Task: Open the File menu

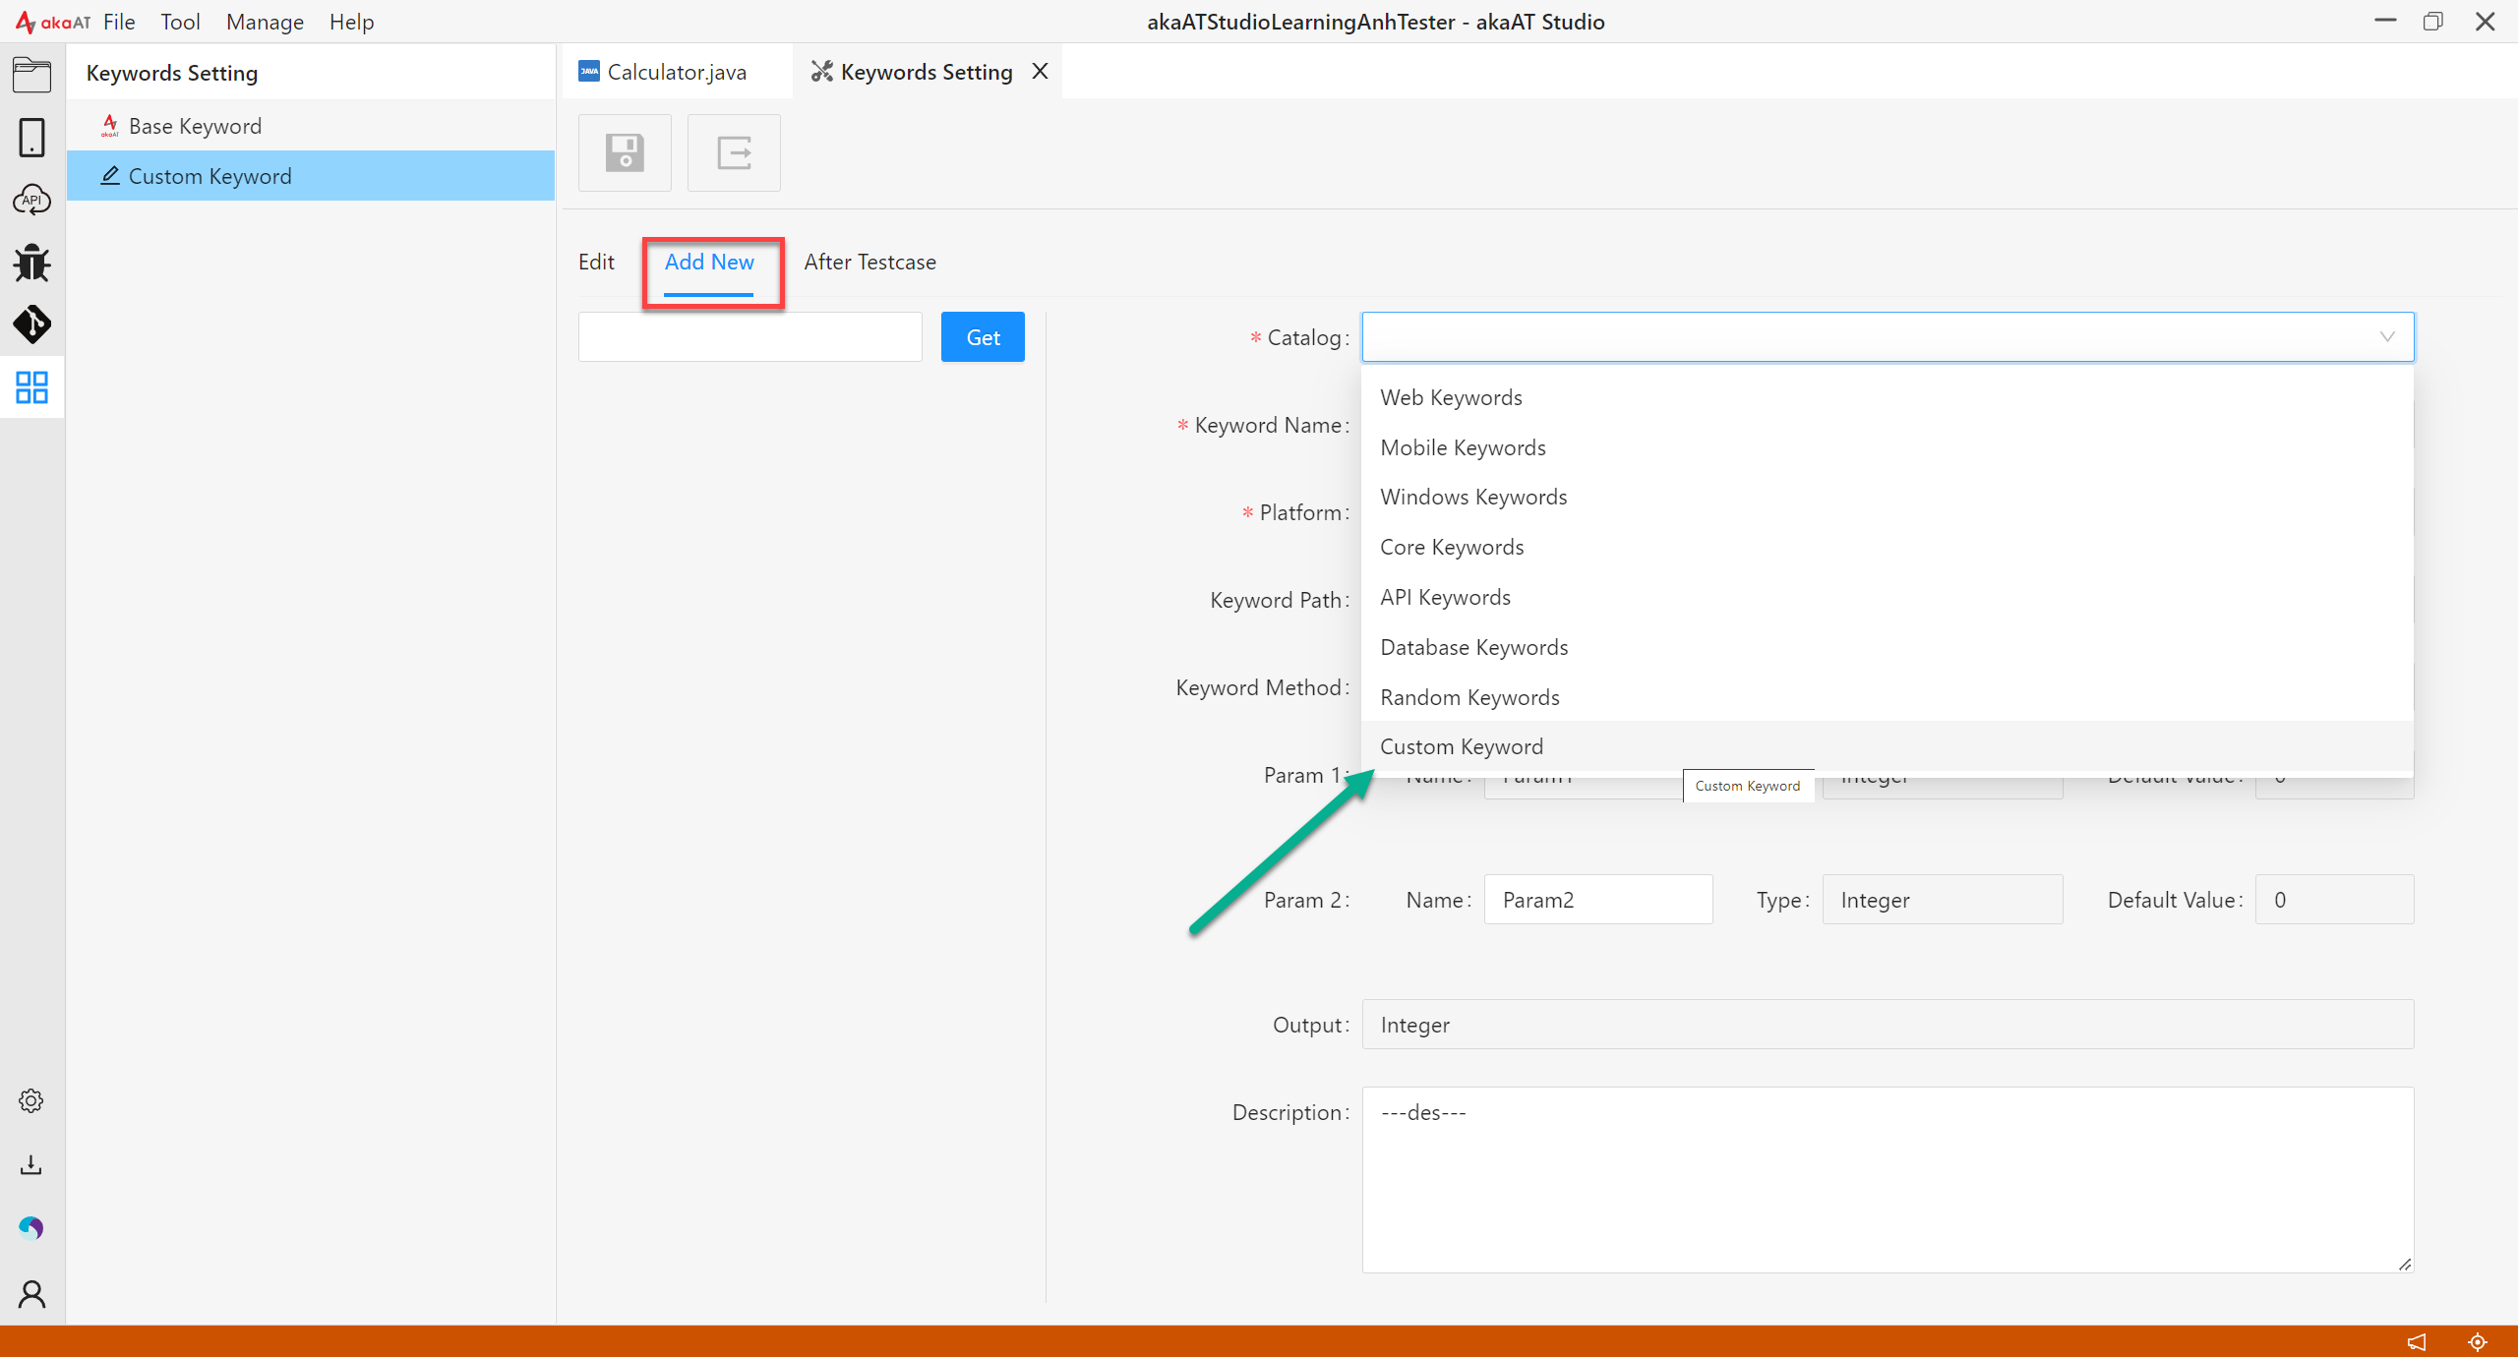Action: [119, 22]
